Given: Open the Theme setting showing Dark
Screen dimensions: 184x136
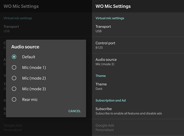Looking at the screenshot, I should coord(138,86).
